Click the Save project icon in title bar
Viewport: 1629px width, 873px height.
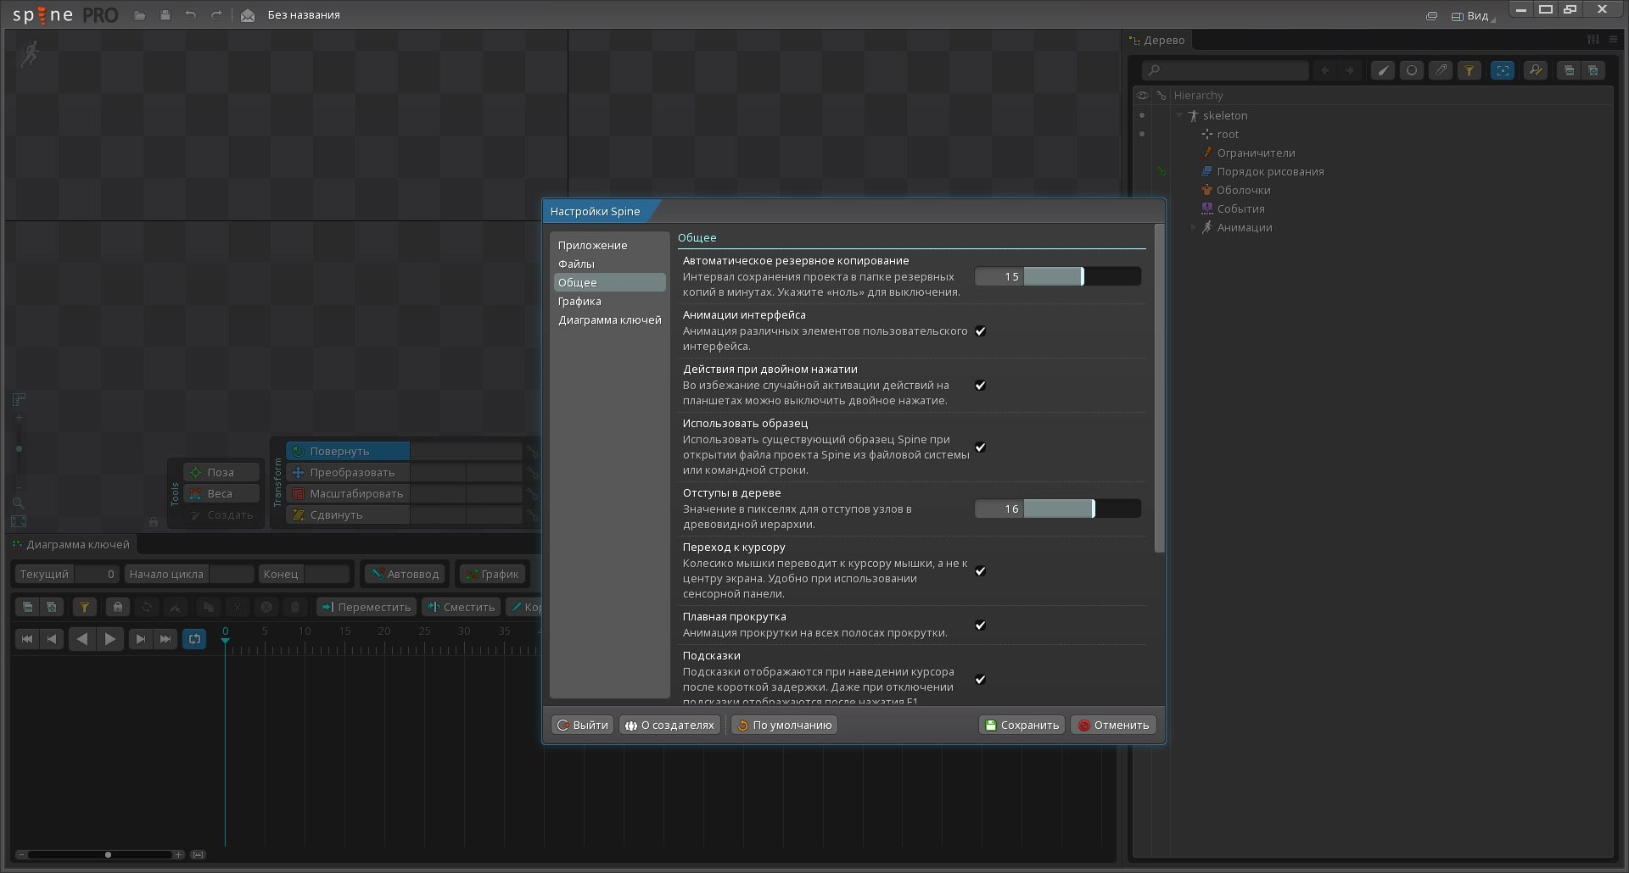pyautogui.click(x=165, y=15)
